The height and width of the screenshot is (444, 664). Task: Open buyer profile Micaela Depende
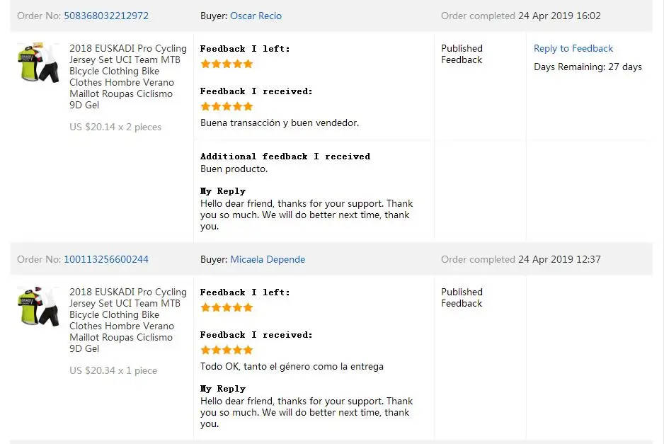[x=268, y=259]
